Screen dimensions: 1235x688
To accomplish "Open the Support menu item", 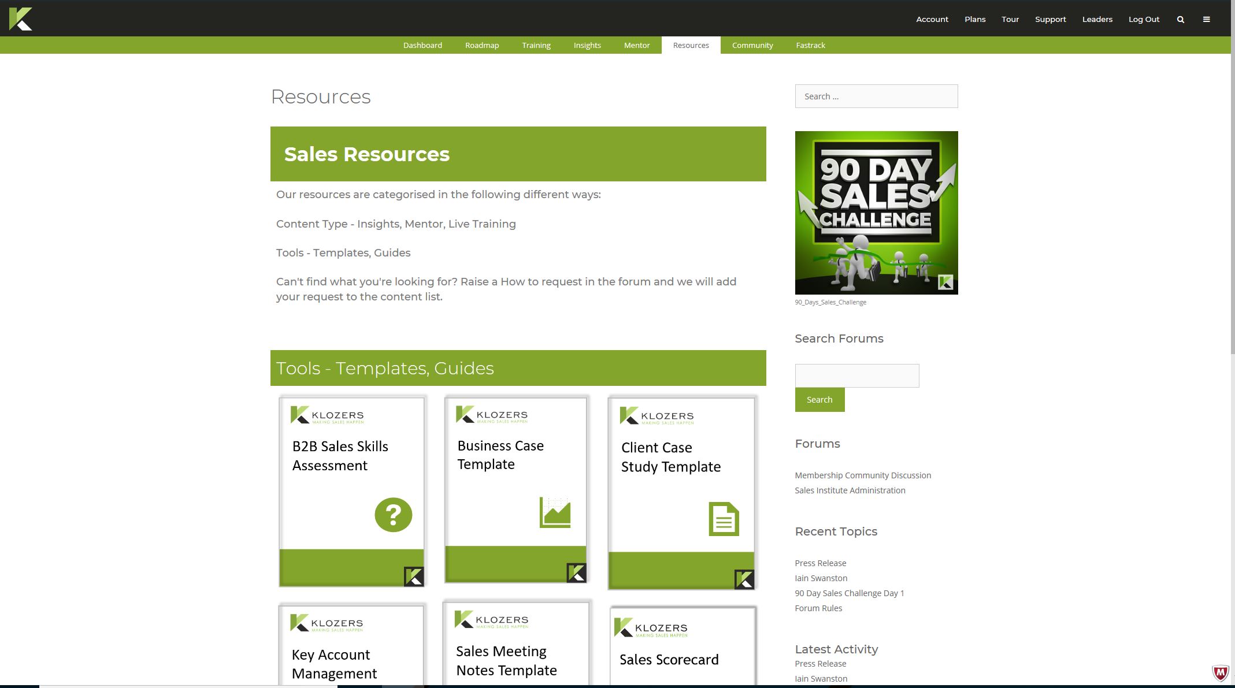I will click(x=1050, y=19).
